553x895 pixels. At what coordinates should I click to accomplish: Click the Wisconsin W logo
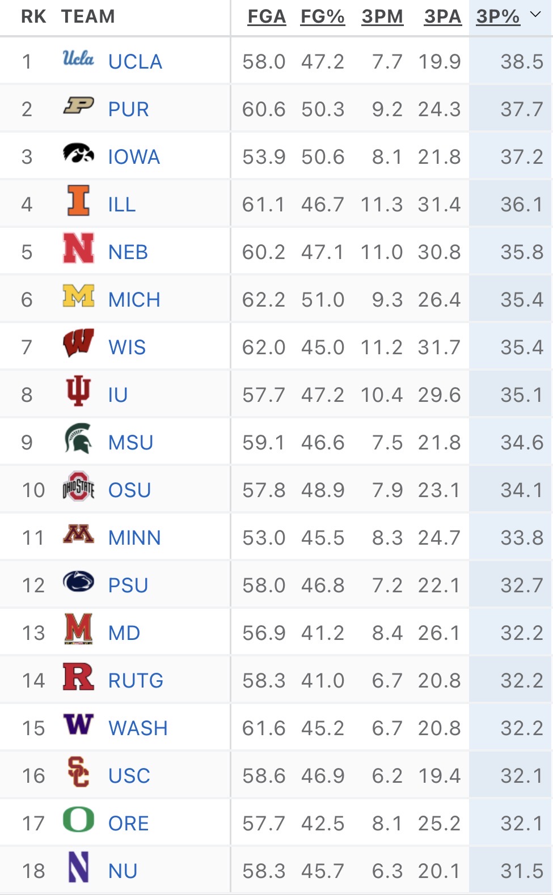click(x=78, y=344)
